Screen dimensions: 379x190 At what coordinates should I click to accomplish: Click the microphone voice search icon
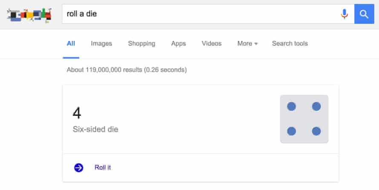pyautogui.click(x=344, y=14)
